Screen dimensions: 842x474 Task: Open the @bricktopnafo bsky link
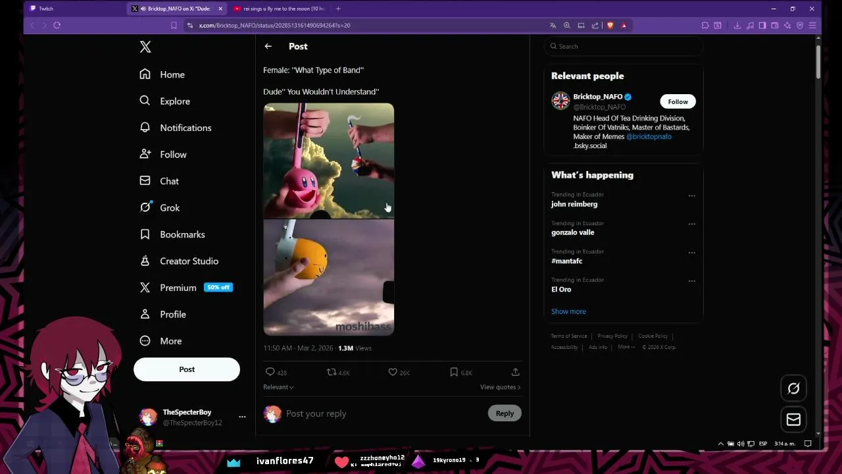[649, 136]
